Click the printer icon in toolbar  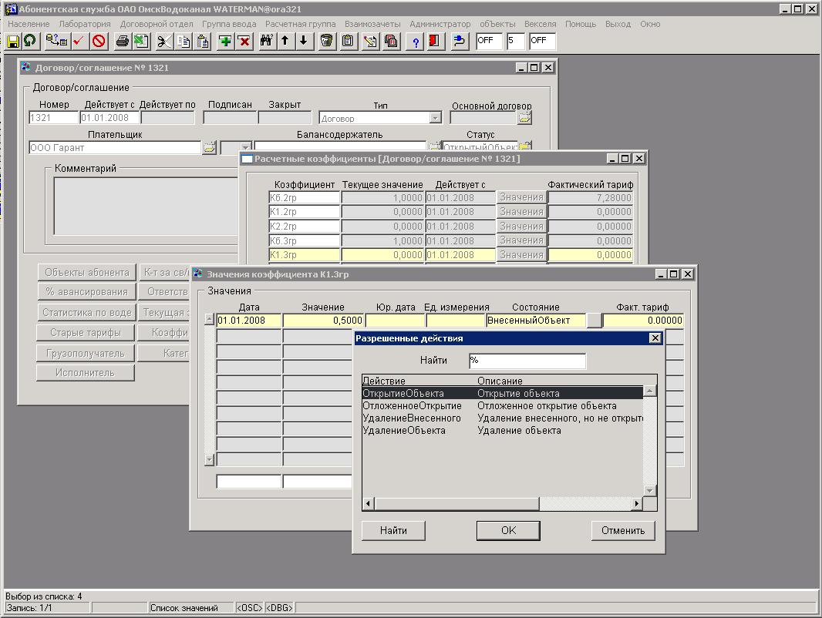[x=122, y=41]
